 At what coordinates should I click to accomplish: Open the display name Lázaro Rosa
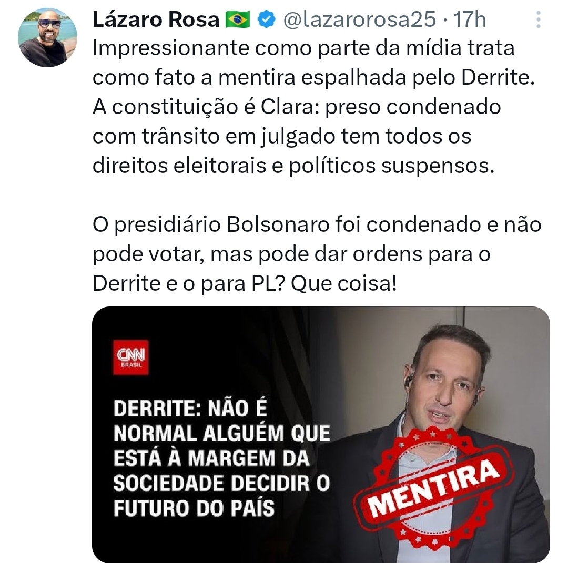coord(156,19)
